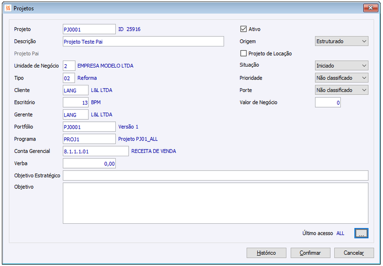Viewport: 383px width, 266px height.
Task: Click the Histórico button
Action: click(x=266, y=253)
